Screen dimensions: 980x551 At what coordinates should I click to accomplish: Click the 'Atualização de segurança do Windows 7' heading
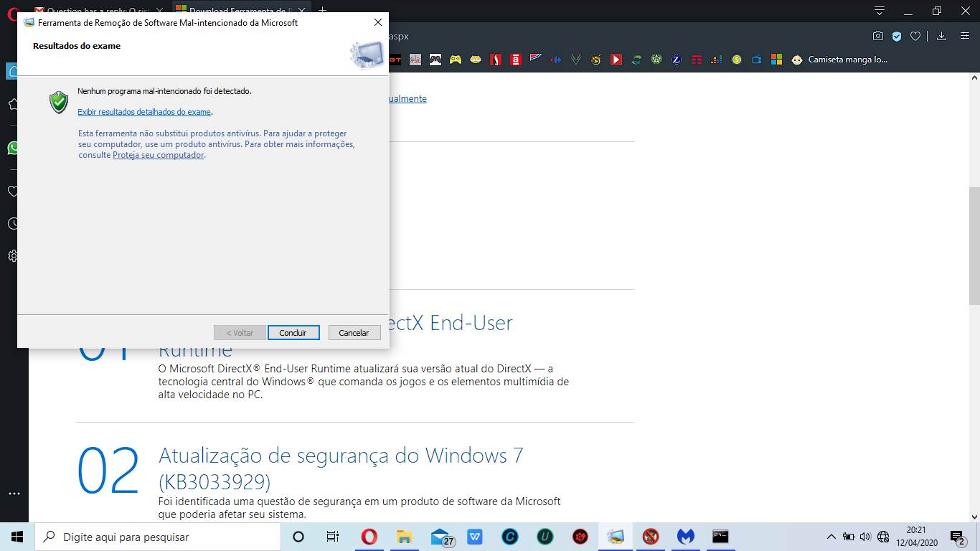pyautogui.click(x=341, y=467)
